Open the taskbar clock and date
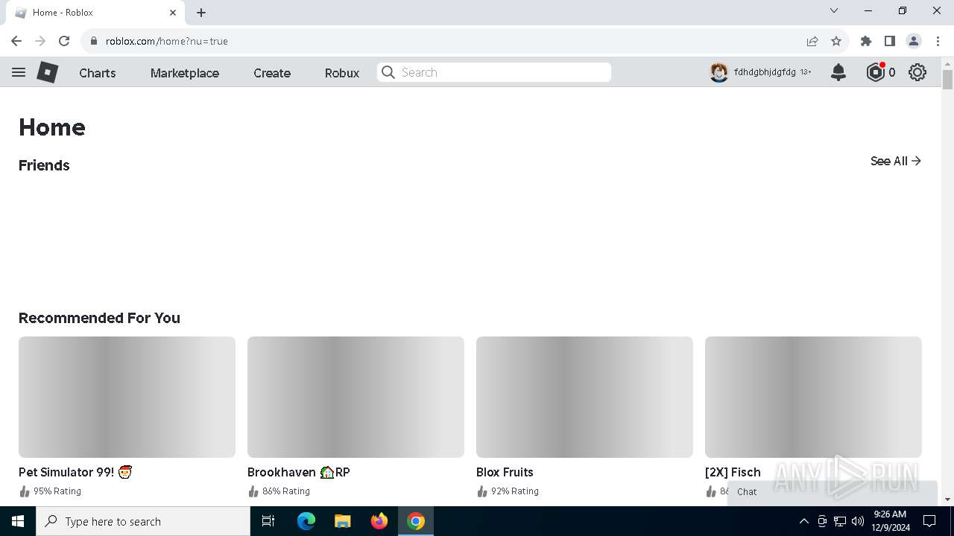The image size is (954, 536). 891,521
